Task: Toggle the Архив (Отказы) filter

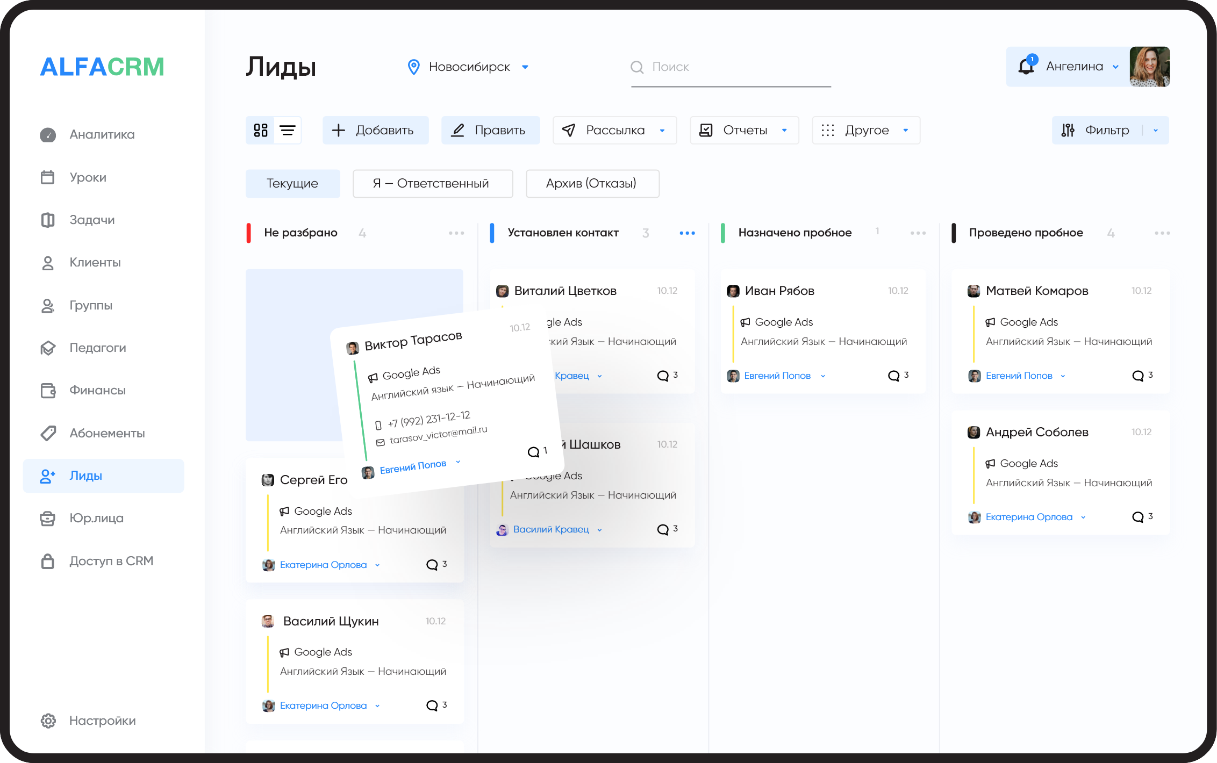Action: [592, 183]
